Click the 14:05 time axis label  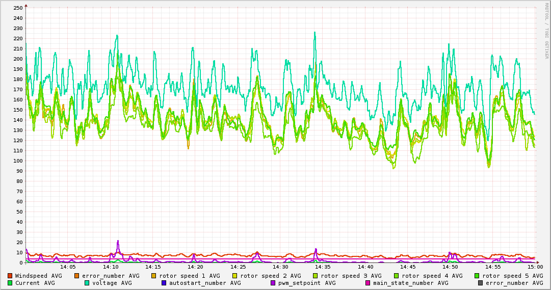click(68, 267)
